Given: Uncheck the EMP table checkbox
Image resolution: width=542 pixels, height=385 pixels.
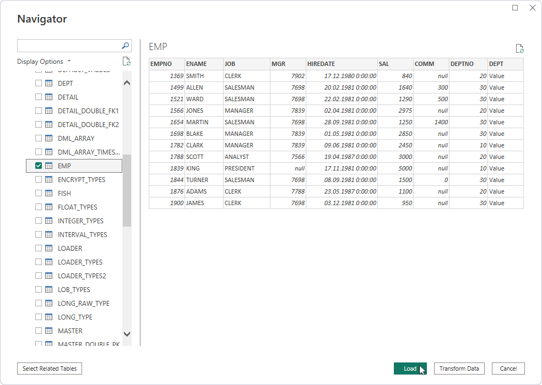Looking at the screenshot, I should coord(38,165).
